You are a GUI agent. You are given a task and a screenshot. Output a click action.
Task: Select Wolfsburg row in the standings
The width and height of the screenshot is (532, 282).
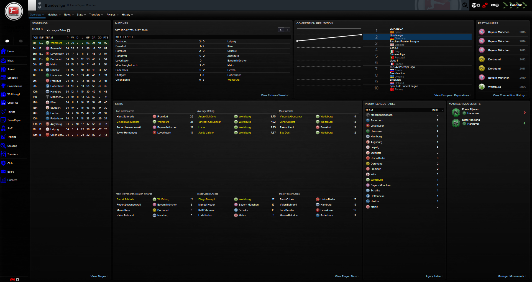(70, 43)
